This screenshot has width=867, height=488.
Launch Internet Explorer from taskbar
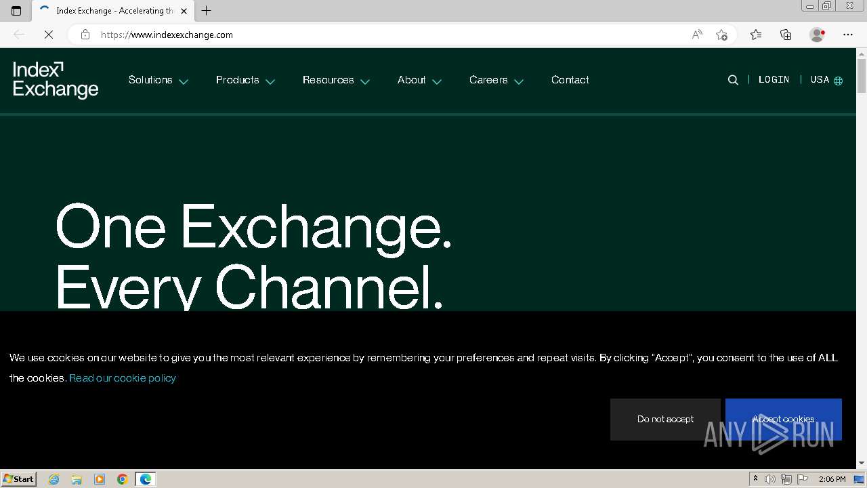pyautogui.click(x=54, y=479)
